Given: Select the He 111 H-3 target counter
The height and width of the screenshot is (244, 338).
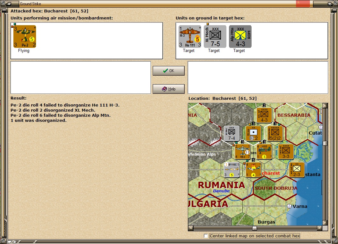Looking at the screenshot, I should pyautogui.click(x=190, y=36).
